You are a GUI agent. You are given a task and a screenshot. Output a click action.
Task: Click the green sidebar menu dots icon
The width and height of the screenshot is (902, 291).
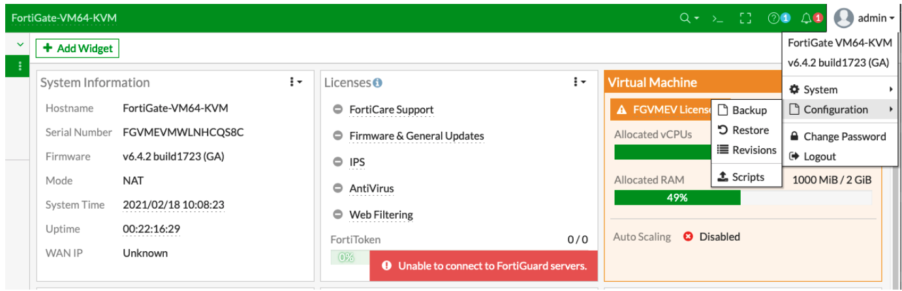[20, 66]
